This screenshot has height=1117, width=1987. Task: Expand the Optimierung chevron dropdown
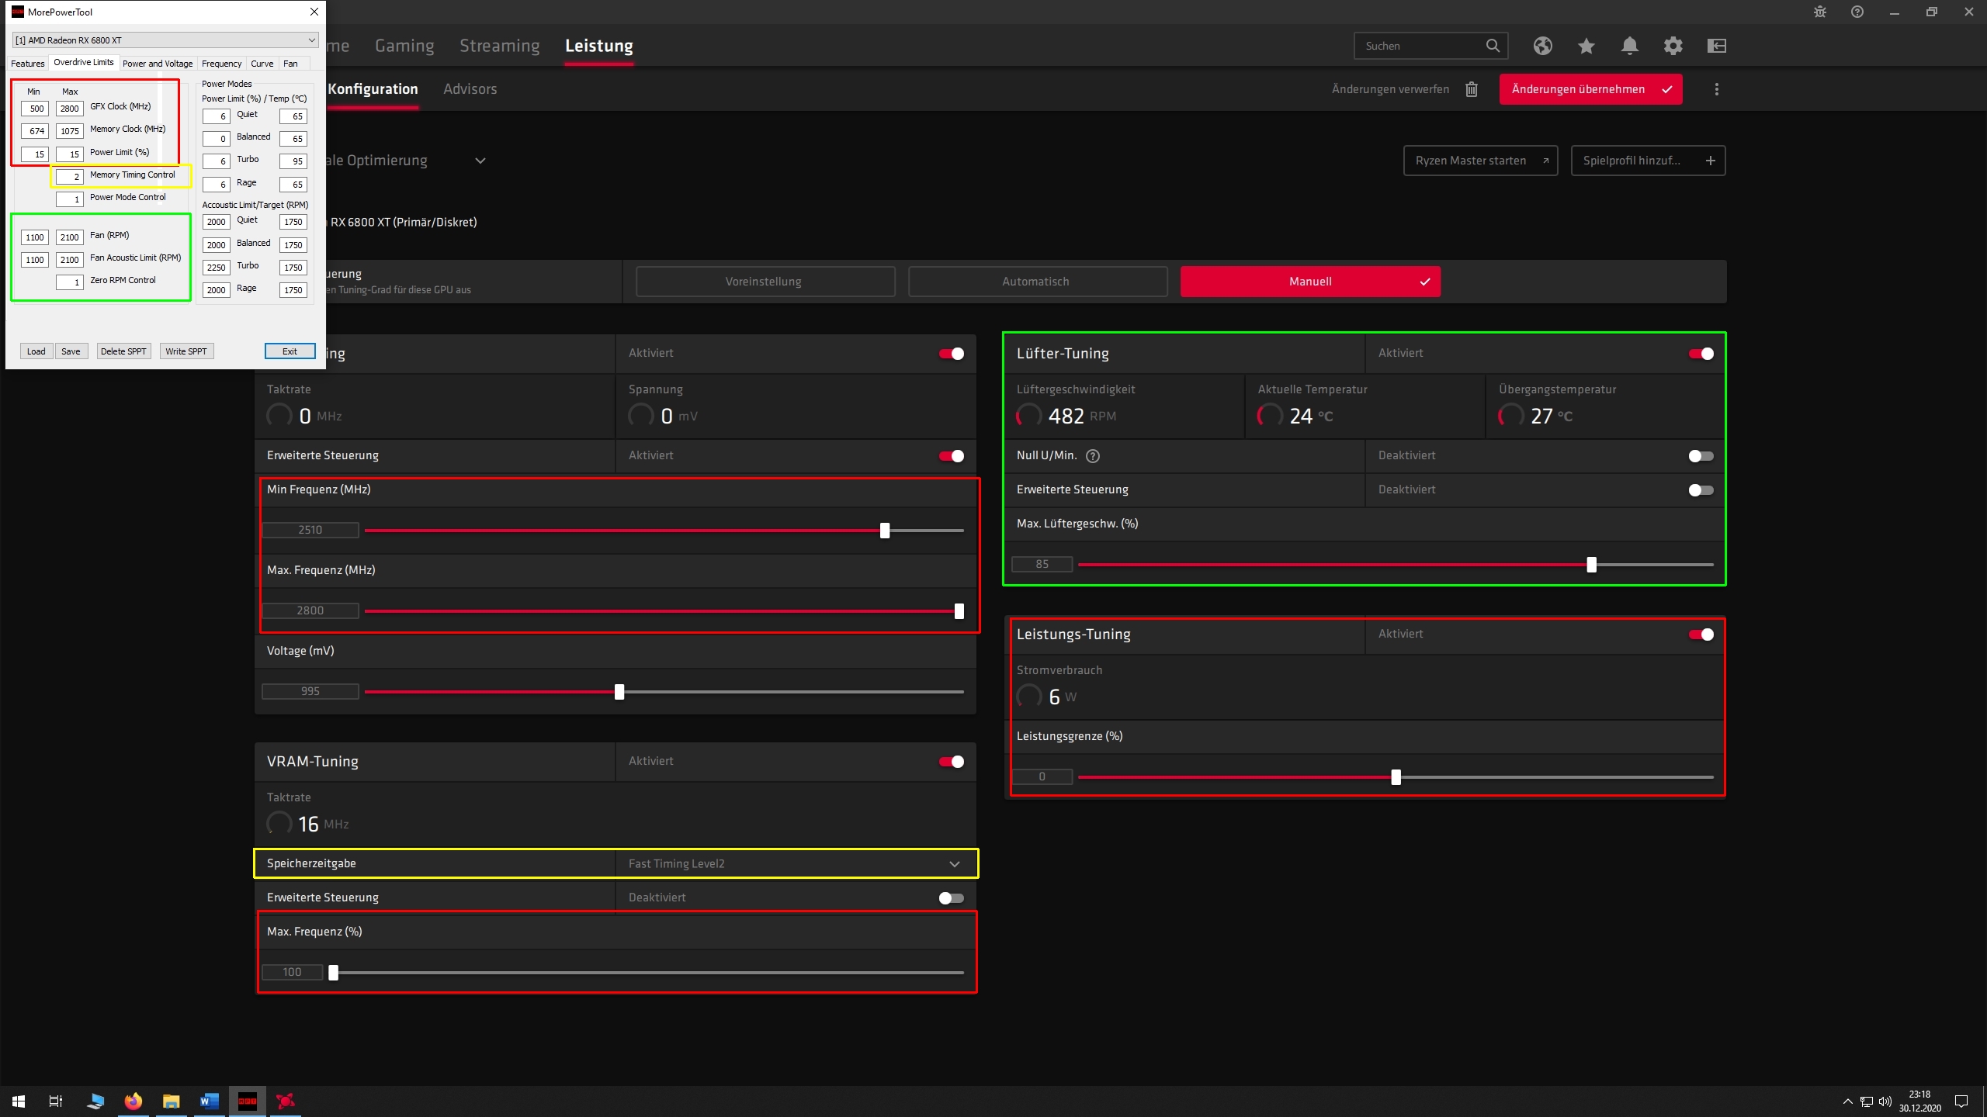pyautogui.click(x=480, y=161)
